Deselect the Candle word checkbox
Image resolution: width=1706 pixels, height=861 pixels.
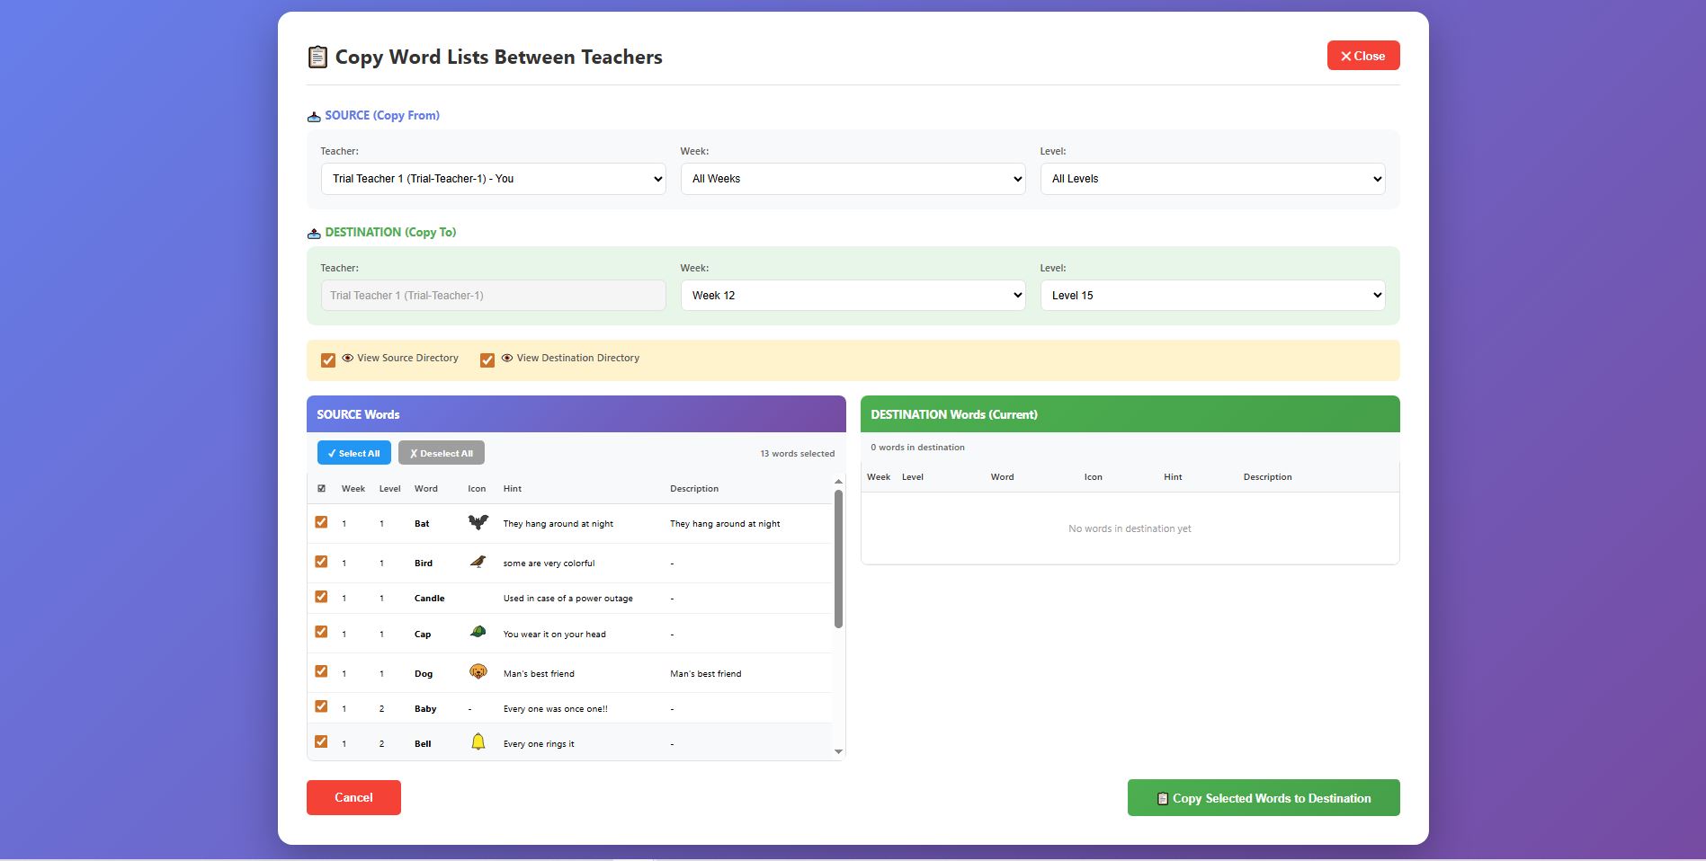click(321, 597)
